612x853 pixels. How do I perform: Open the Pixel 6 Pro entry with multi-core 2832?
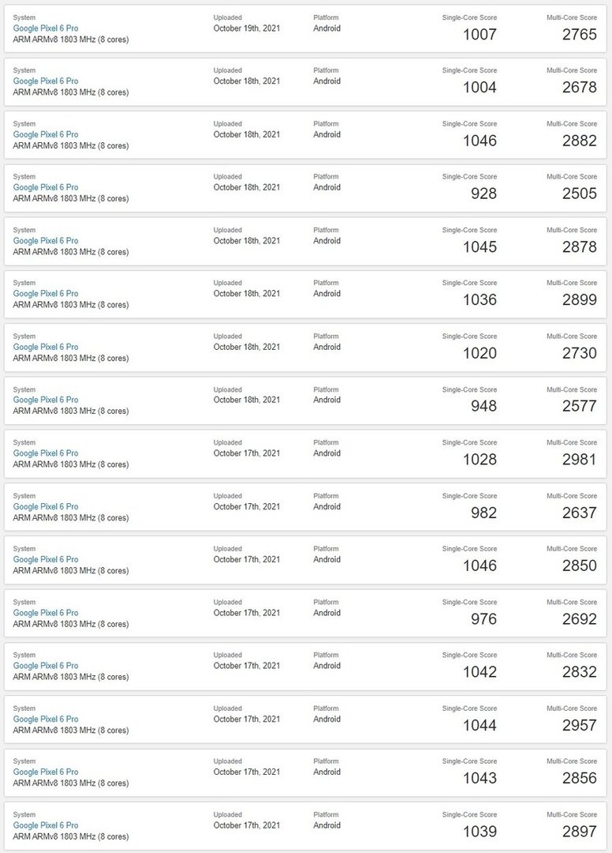[x=46, y=665]
